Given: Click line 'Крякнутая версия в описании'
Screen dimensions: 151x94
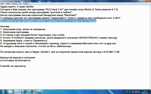Looking at the screenshot, I should pos(18,57).
